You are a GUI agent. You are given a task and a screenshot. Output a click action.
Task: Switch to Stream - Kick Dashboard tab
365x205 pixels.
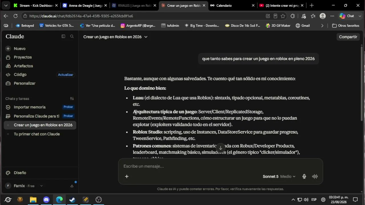[x=36, y=5]
